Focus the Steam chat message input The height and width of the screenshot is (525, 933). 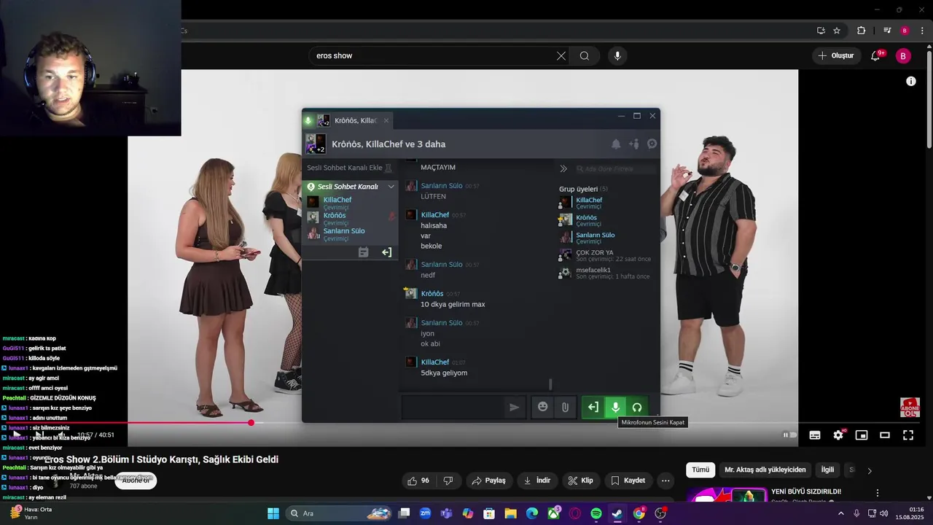452,407
